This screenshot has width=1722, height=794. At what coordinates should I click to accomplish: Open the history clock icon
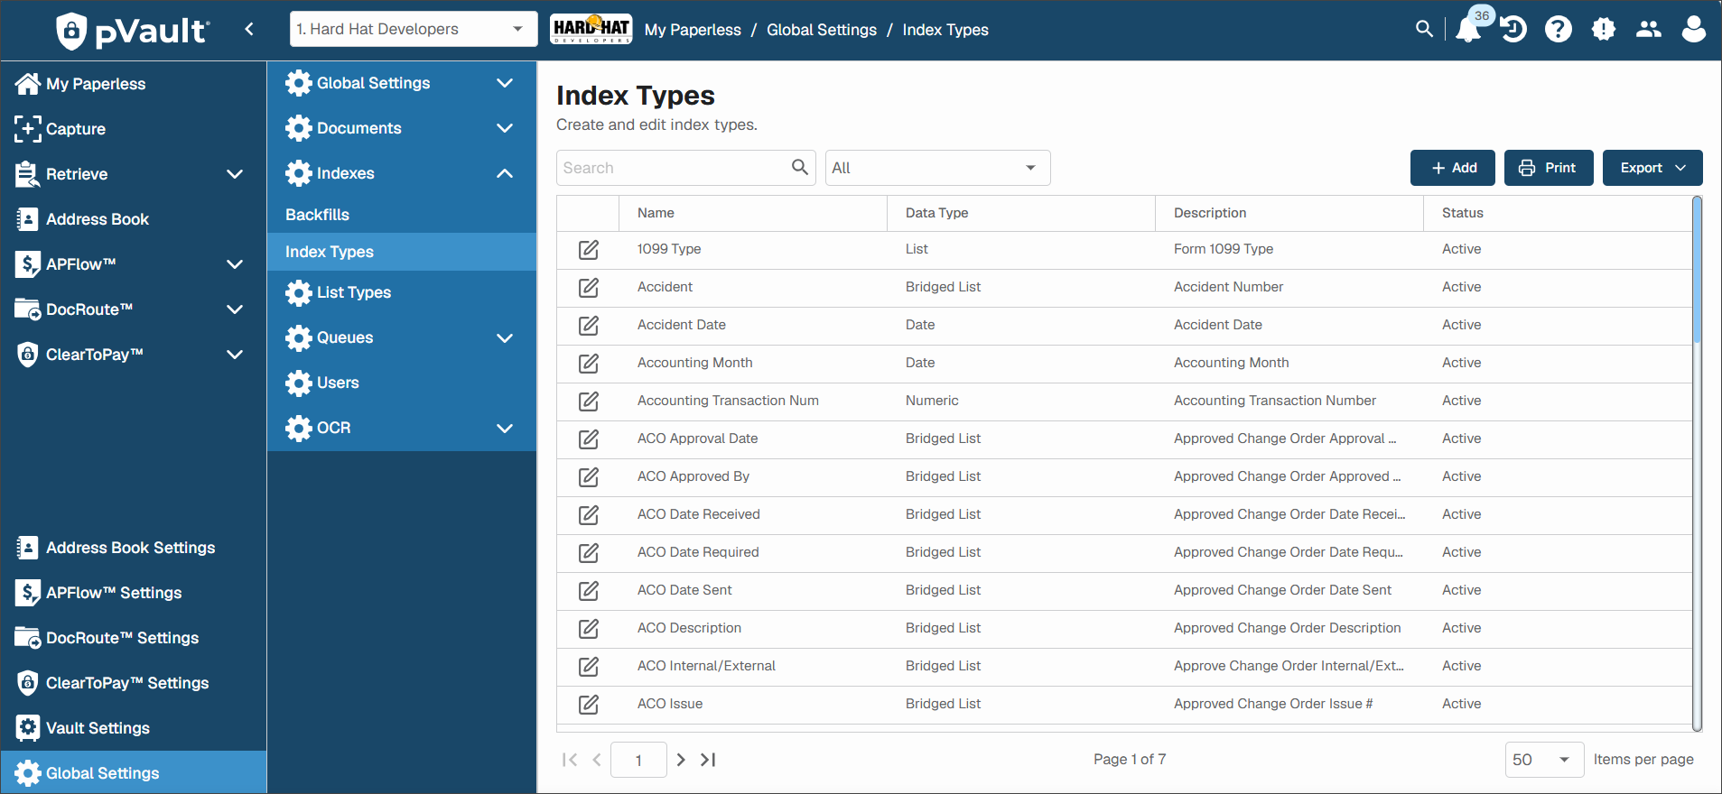(1513, 30)
